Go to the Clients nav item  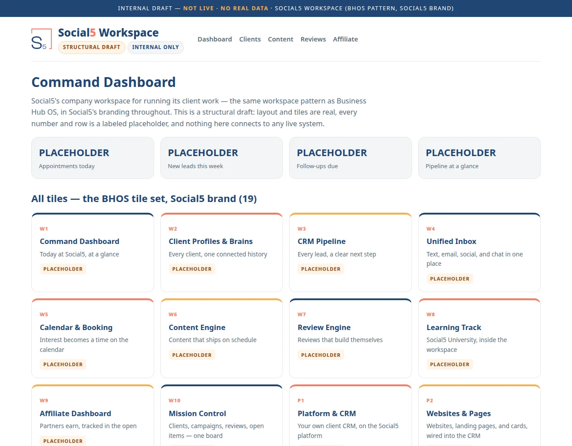tap(250, 39)
